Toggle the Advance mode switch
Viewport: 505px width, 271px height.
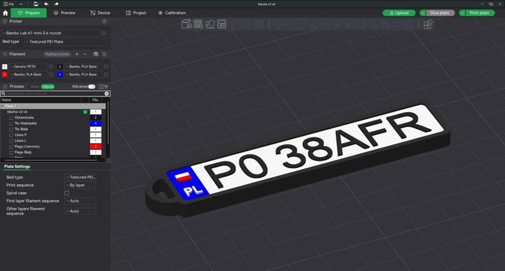92,86
